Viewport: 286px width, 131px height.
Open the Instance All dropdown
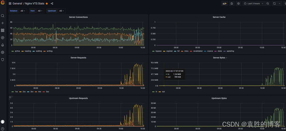23,11
